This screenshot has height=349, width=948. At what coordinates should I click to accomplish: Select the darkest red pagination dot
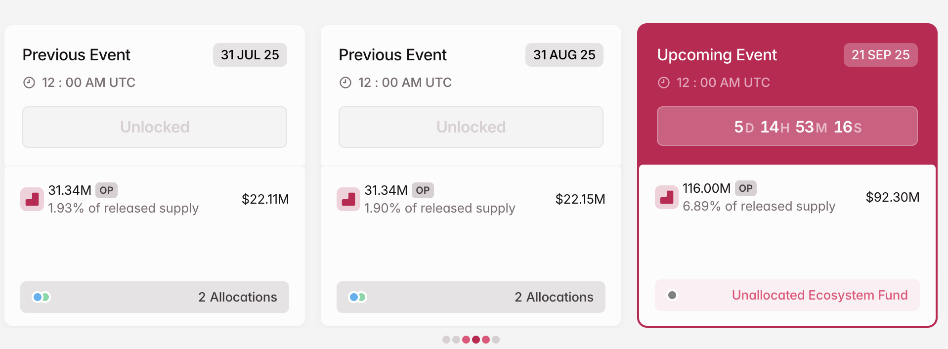tap(476, 340)
